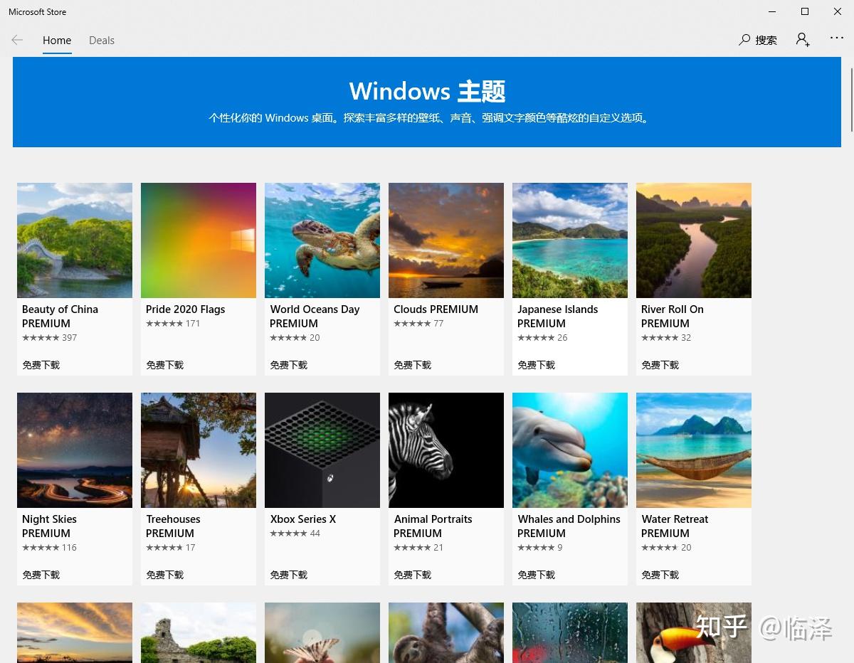The image size is (854, 663).
Task: Click the 171 star rating of Pride 2020 Flags
Action: pyautogui.click(x=173, y=324)
